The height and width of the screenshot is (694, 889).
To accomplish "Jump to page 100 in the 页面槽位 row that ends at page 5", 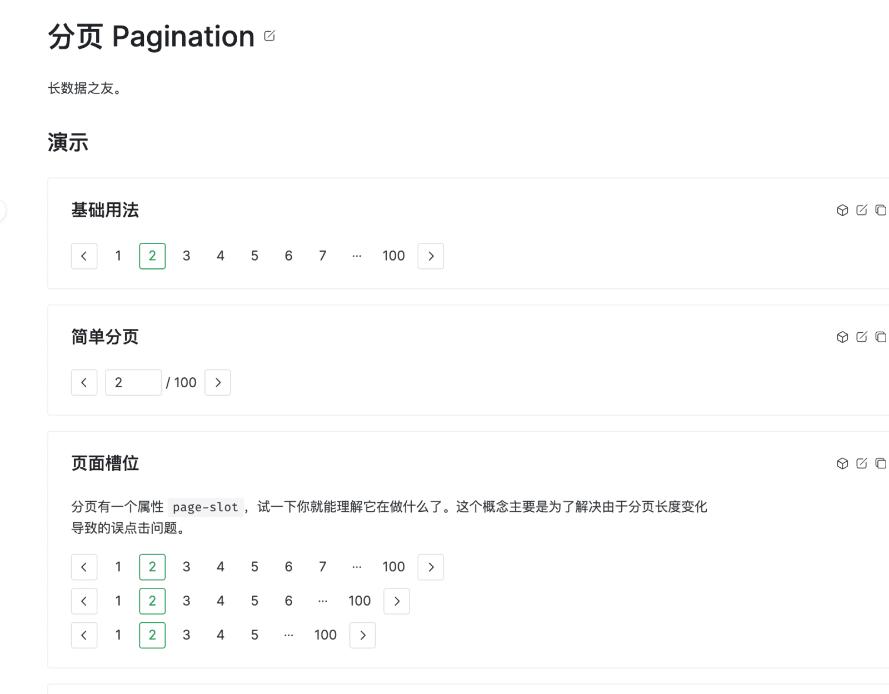I will click(326, 635).
